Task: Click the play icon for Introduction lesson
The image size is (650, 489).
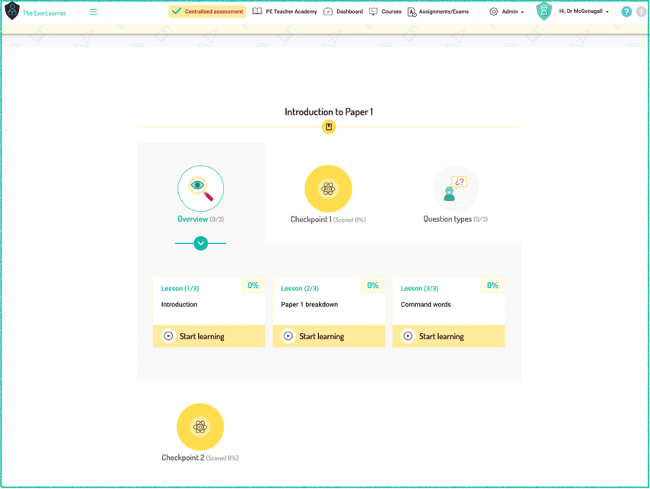Action: [168, 335]
